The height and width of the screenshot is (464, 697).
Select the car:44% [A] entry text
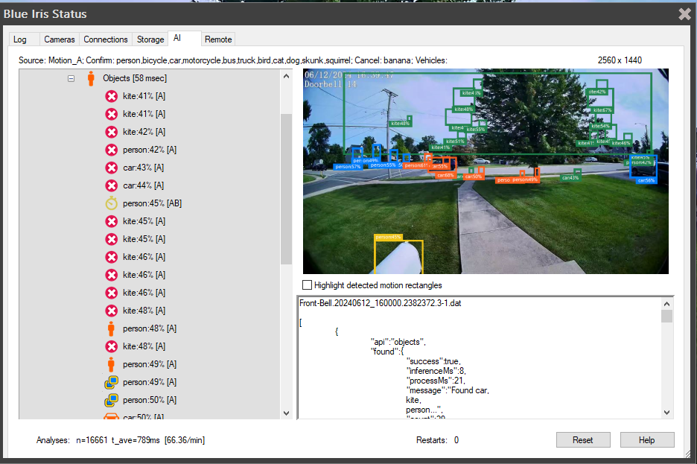144,185
